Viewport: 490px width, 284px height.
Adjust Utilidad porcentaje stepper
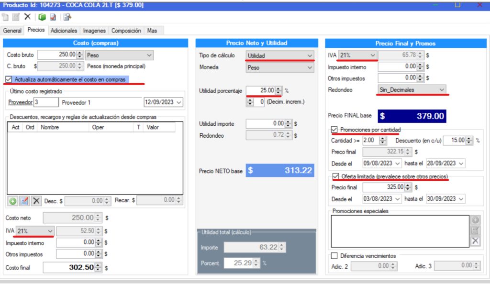coord(278,90)
